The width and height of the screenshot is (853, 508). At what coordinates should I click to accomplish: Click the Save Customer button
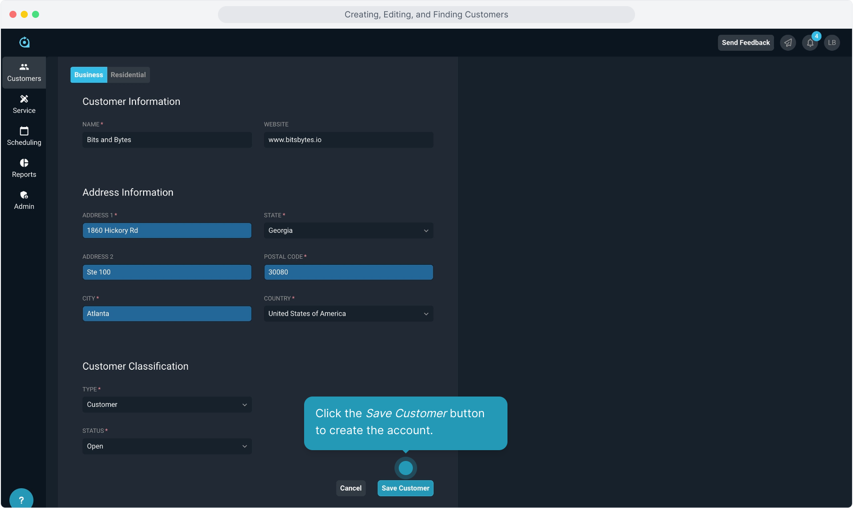click(405, 488)
